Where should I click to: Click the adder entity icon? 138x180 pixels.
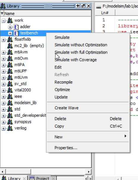[16, 27]
